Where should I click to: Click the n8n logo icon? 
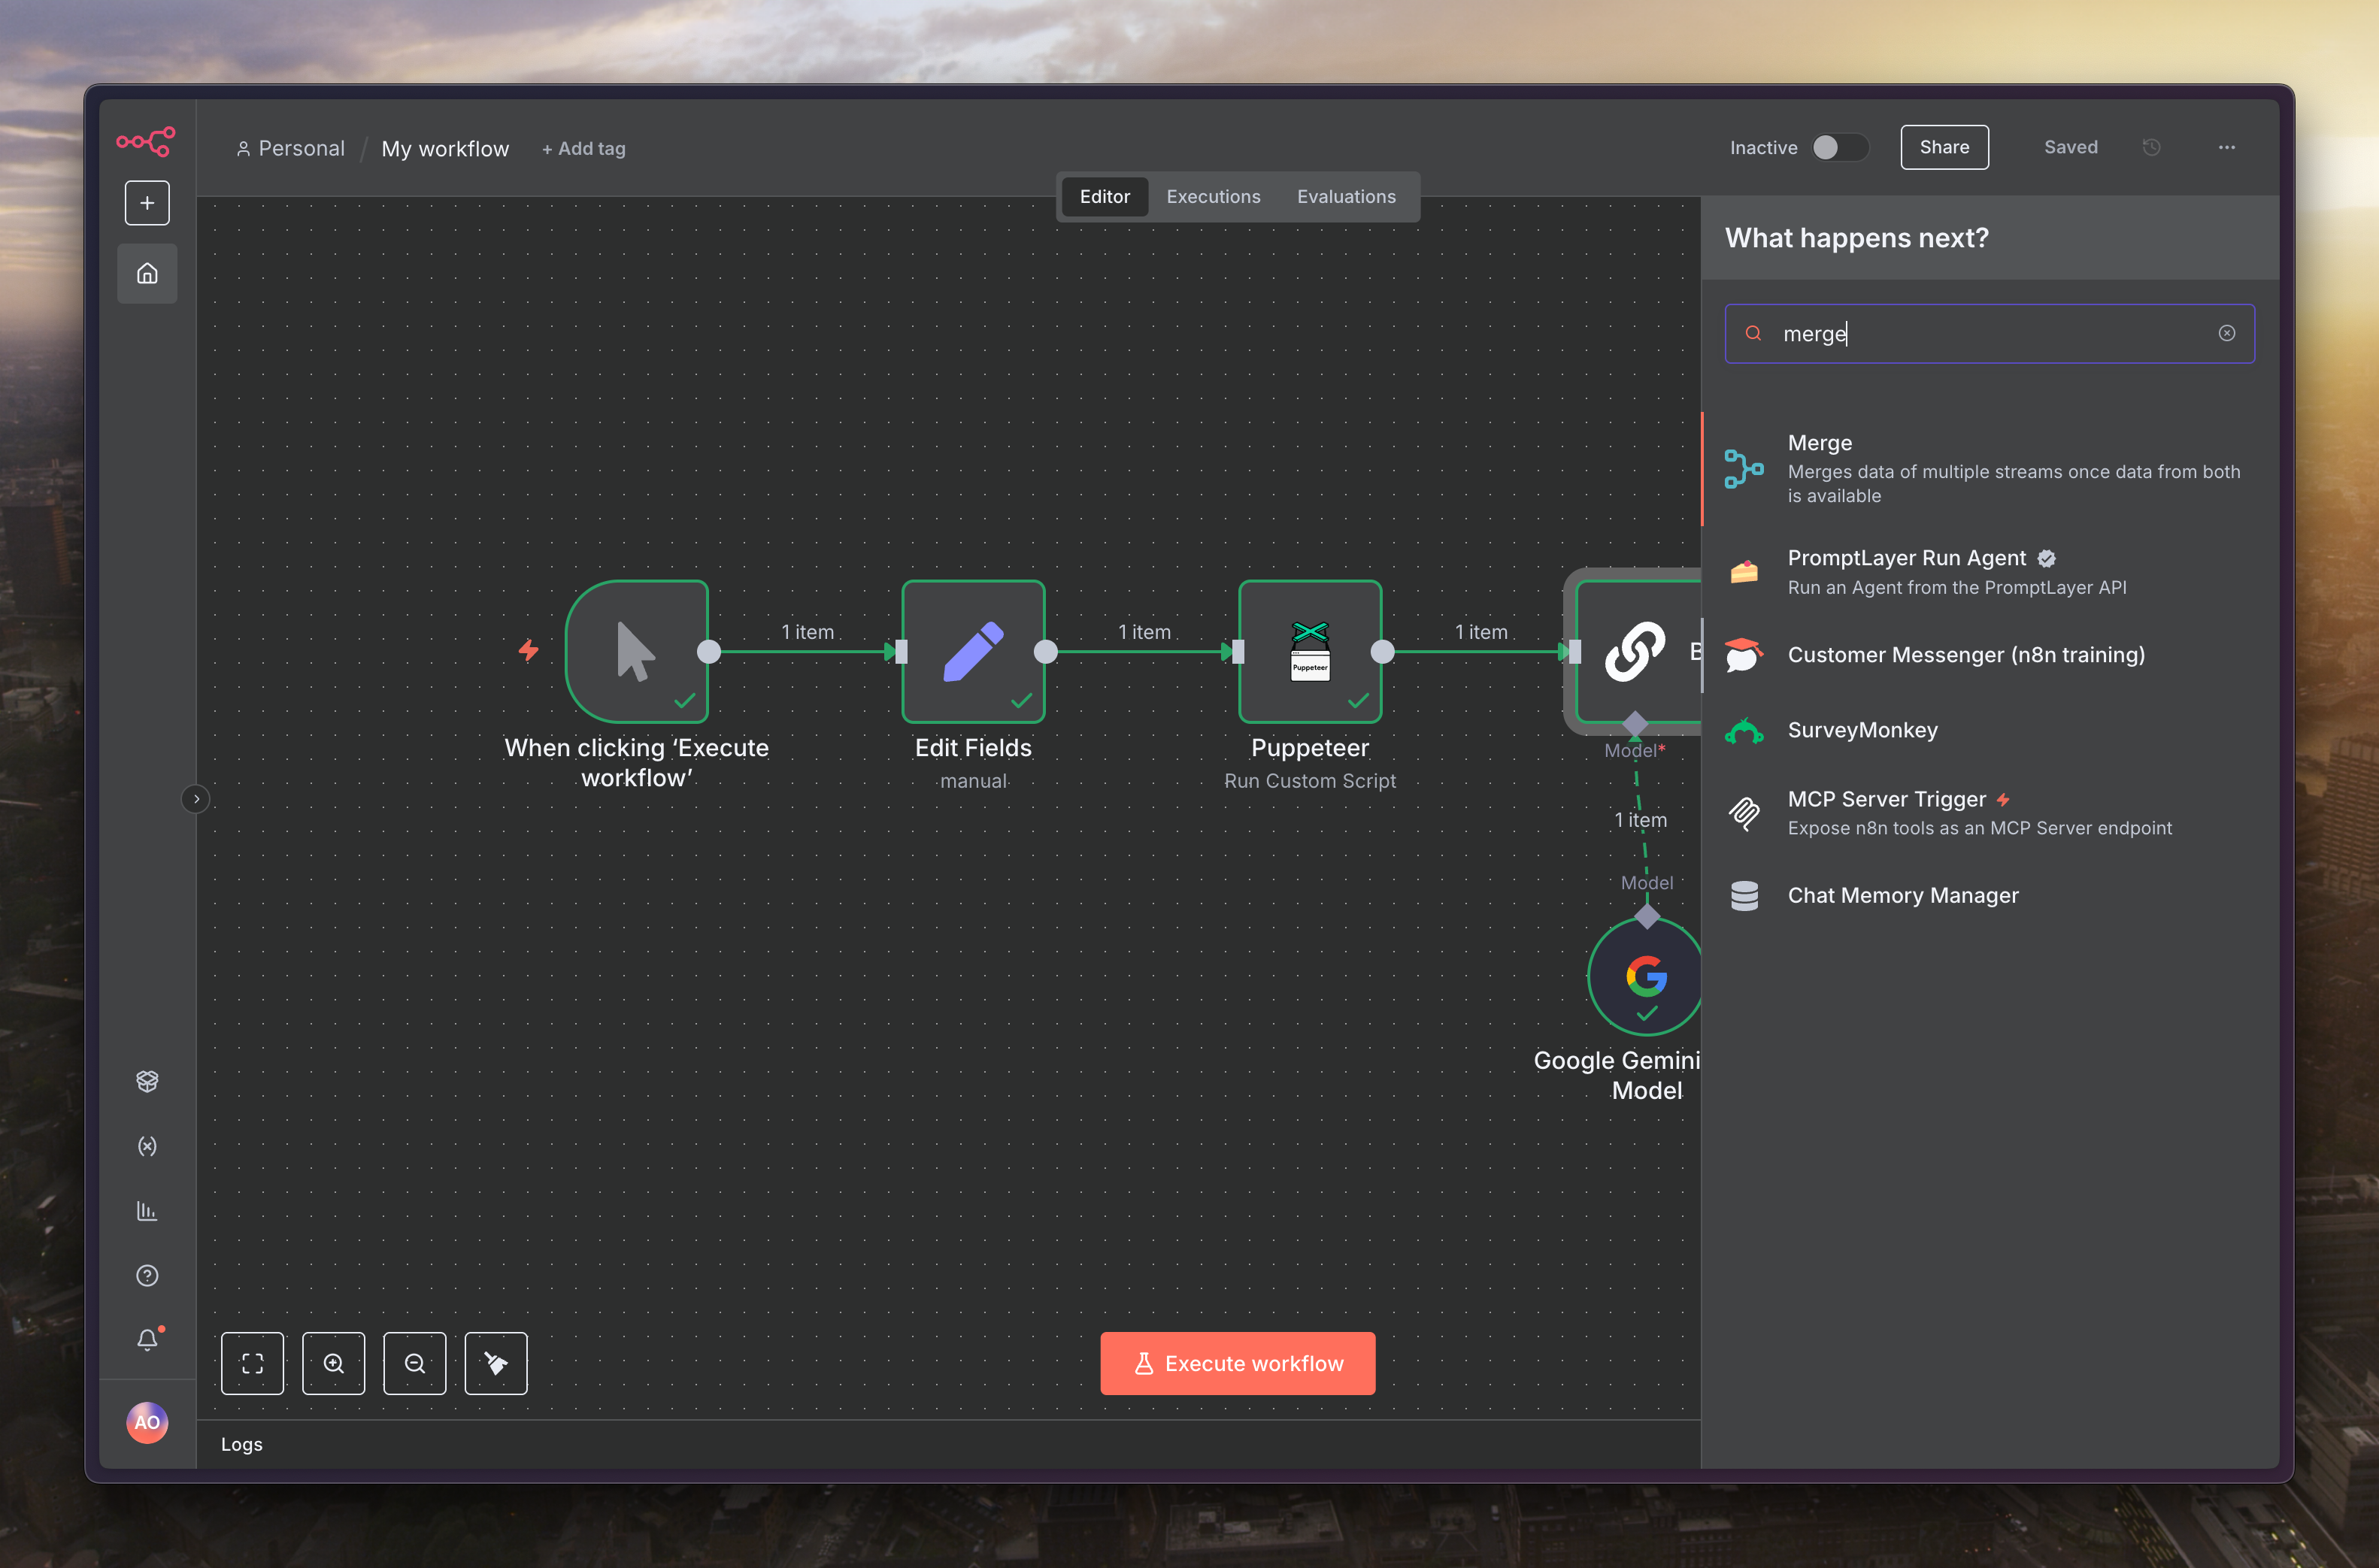point(146,141)
